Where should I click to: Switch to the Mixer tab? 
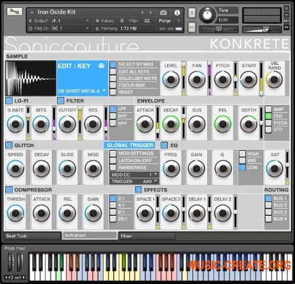pos(147,236)
